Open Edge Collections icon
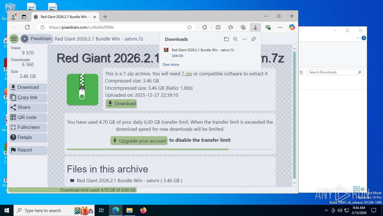383x216 pixels. tap(243, 27)
